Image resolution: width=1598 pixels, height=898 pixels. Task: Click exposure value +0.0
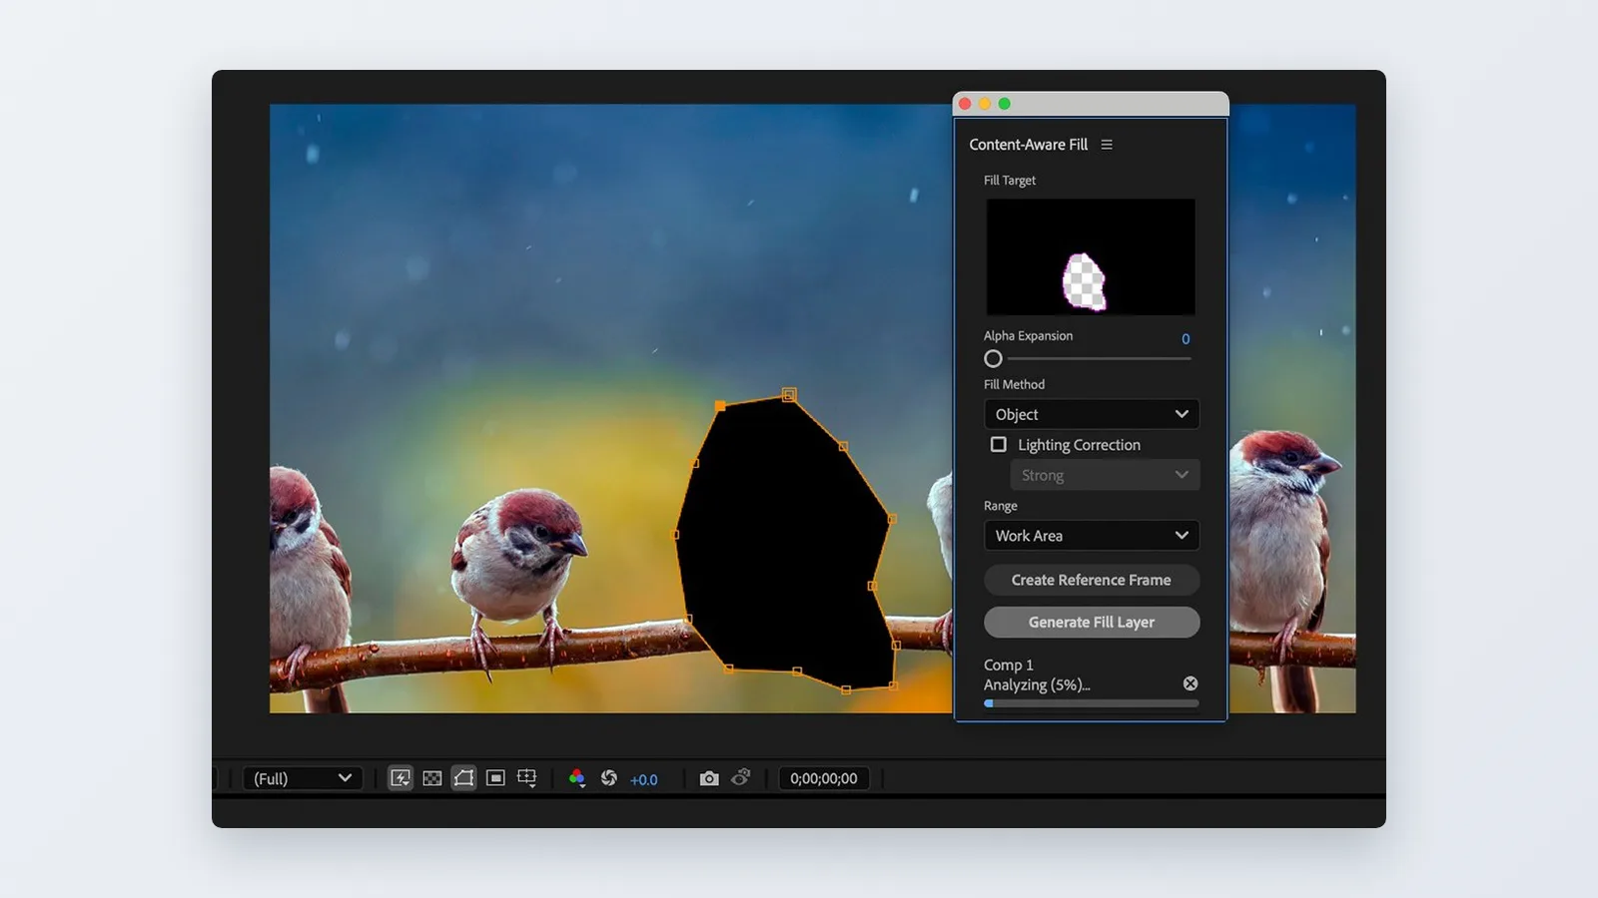click(x=644, y=779)
